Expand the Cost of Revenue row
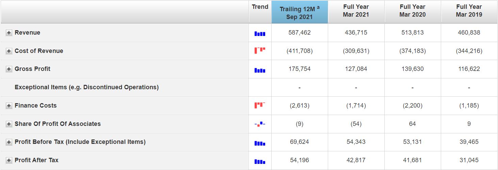 pyautogui.click(x=9, y=51)
